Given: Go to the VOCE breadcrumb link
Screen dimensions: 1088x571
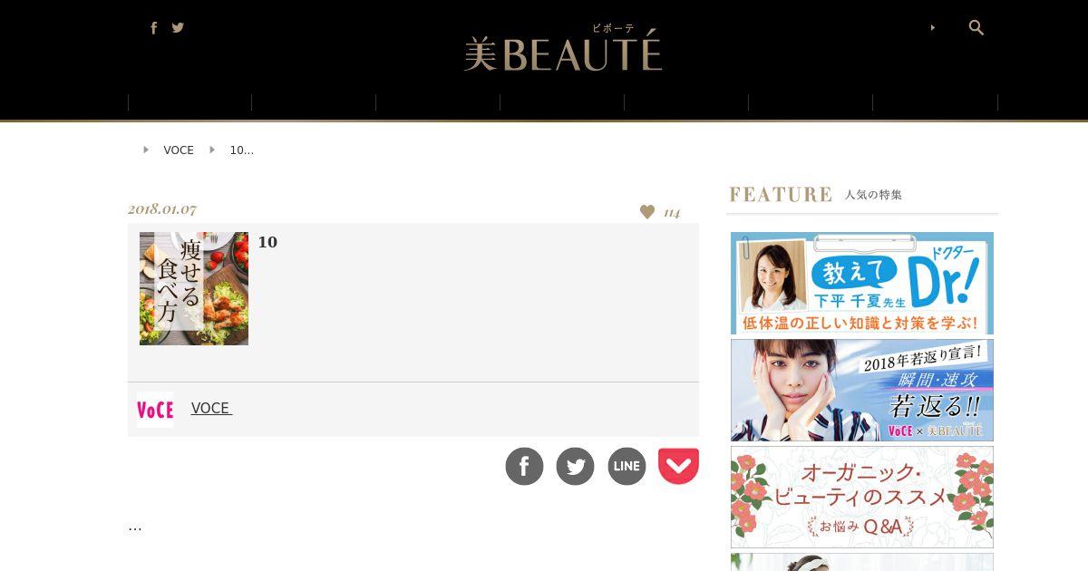Looking at the screenshot, I should [179, 150].
